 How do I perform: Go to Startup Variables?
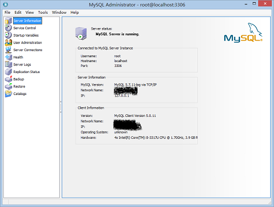pyautogui.click(x=26, y=35)
